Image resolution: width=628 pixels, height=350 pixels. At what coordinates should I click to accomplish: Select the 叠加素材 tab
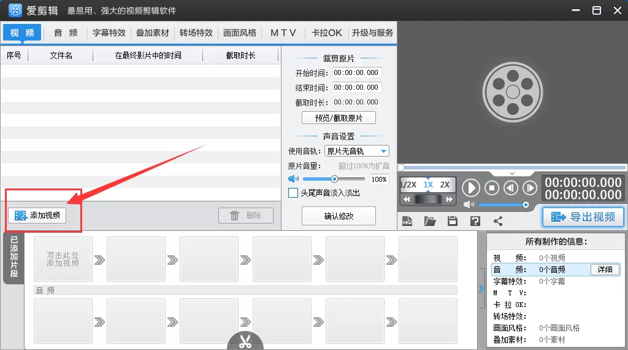[153, 33]
